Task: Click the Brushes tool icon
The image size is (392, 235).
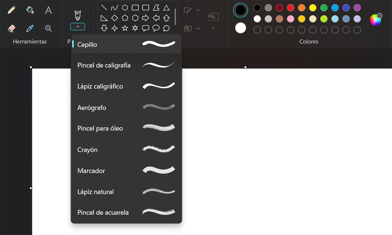Action: point(78,15)
